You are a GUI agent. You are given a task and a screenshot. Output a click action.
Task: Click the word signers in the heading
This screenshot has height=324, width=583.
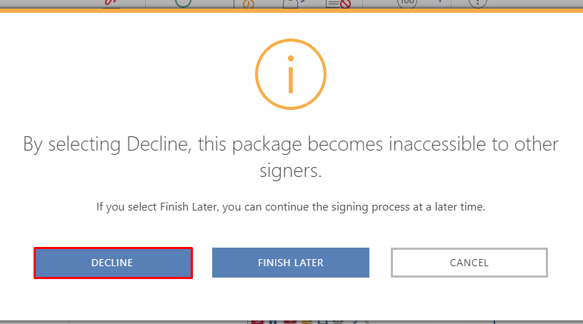coord(290,171)
